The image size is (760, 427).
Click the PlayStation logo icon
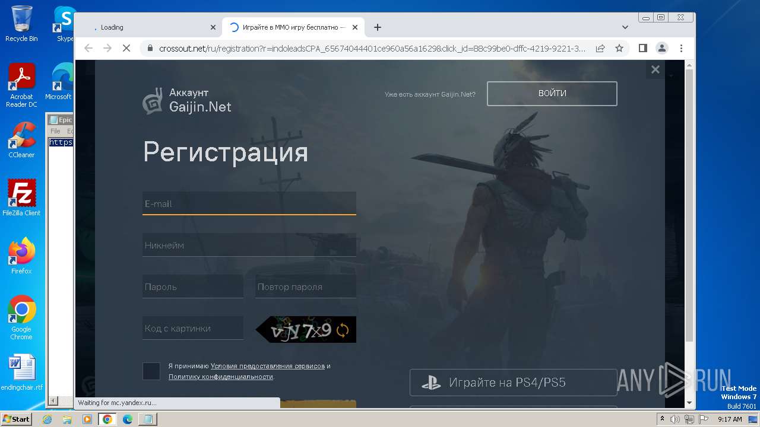pyautogui.click(x=431, y=383)
